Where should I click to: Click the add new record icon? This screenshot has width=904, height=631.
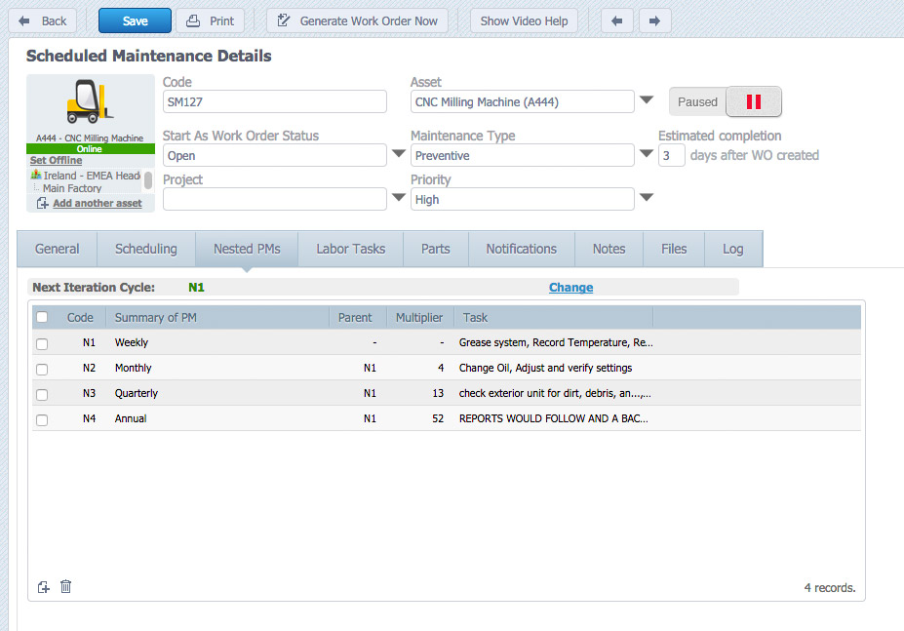coord(42,586)
